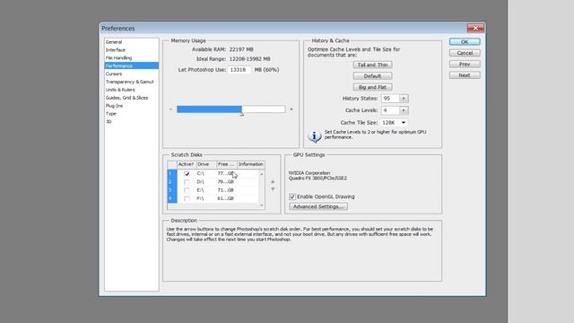Open the History States dropdown arrow
The width and height of the screenshot is (574, 323).
click(404, 99)
